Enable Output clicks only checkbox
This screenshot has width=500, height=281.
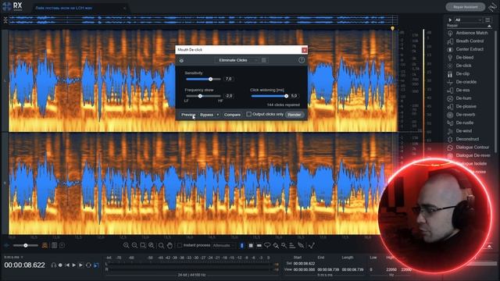point(248,114)
